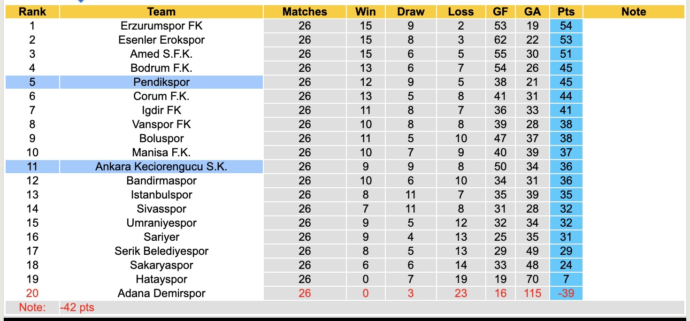
Task: Click Adana Demirspor's -39 points cell
Action: point(566,293)
